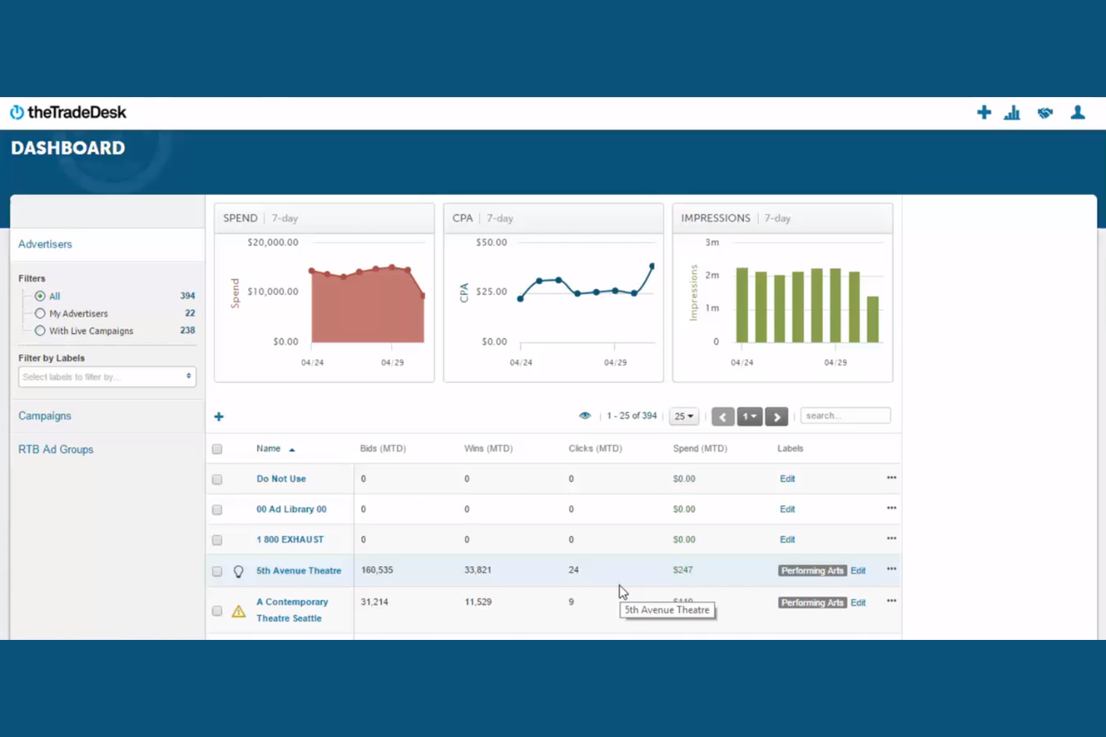Click Edit labels for 1 800 EXHAUST
Image resolution: width=1106 pixels, height=737 pixels.
pyautogui.click(x=788, y=539)
